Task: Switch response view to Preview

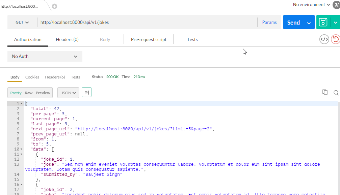Action: pos(43,93)
